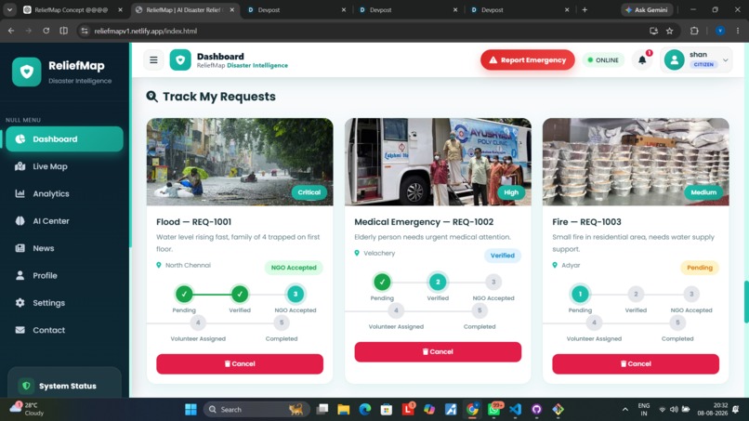Click the North Chennai location pin icon
Image resolution: width=749 pixels, height=421 pixels.
(x=159, y=265)
